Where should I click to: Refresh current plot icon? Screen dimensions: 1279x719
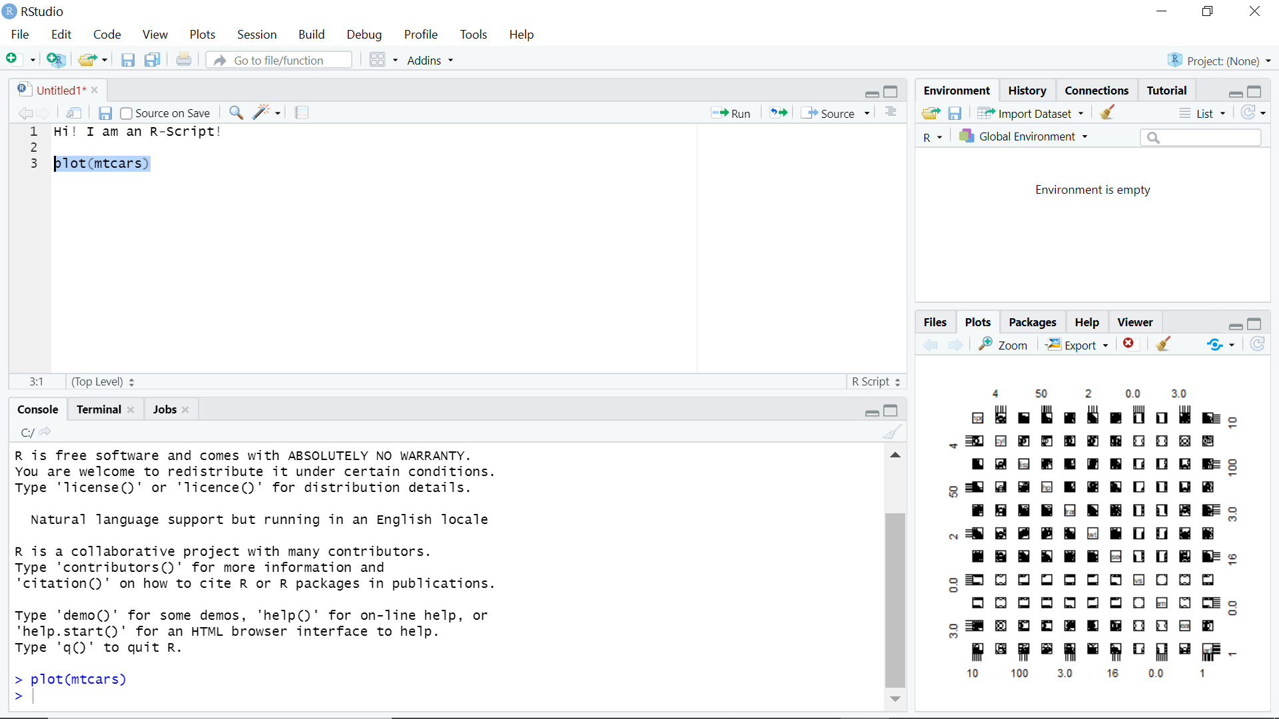(x=1258, y=344)
